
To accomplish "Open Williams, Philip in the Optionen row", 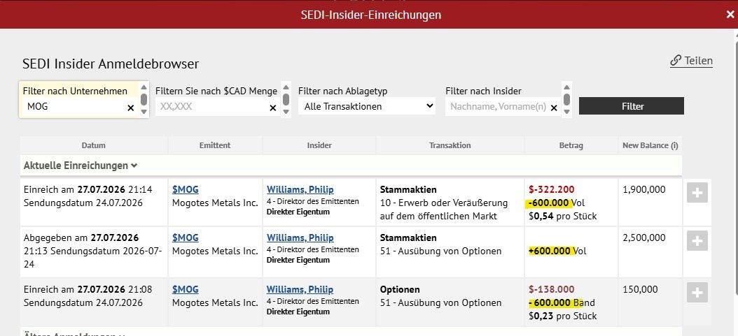I will [x=300, y=289].
